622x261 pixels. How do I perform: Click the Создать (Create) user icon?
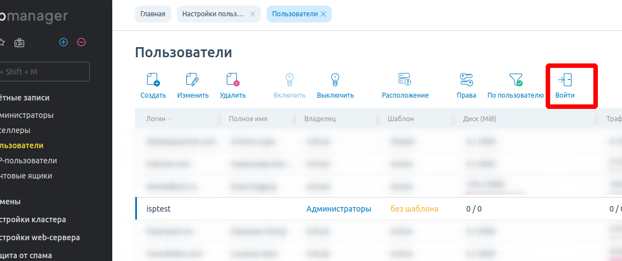click(x=153, y=80)
